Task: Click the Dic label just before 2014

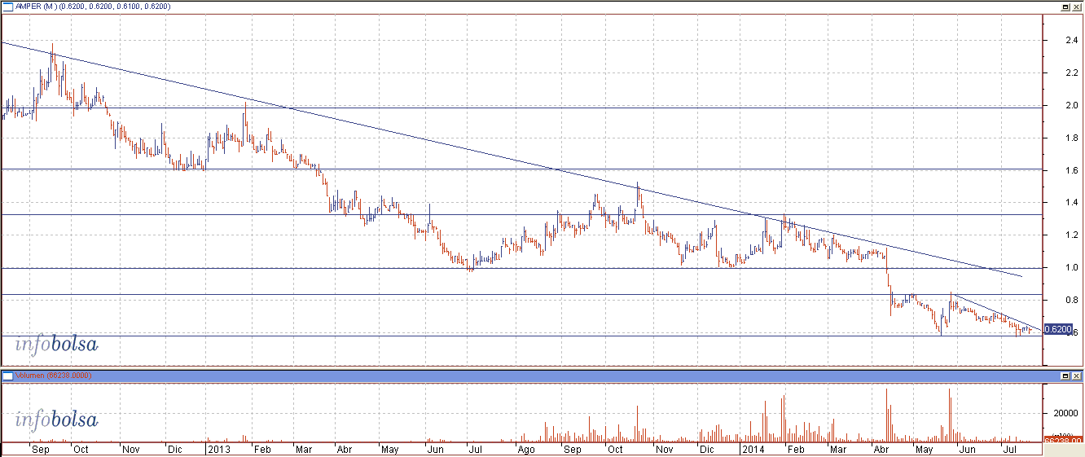Action: [x=706, y=449]
